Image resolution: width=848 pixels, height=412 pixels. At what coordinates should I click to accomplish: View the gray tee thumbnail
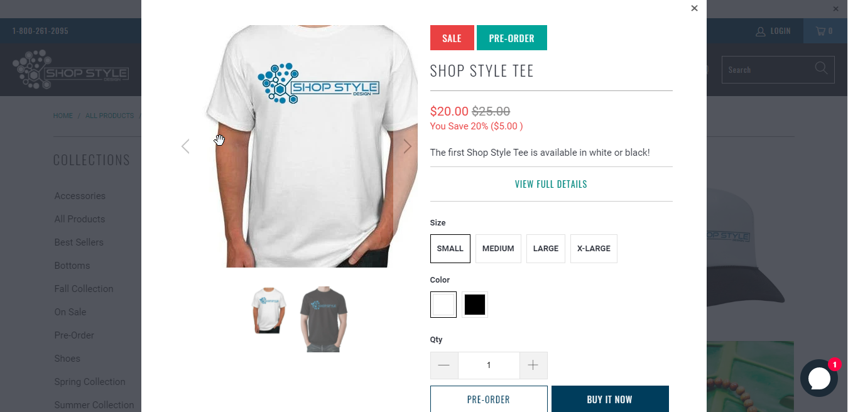pos(323,319)
